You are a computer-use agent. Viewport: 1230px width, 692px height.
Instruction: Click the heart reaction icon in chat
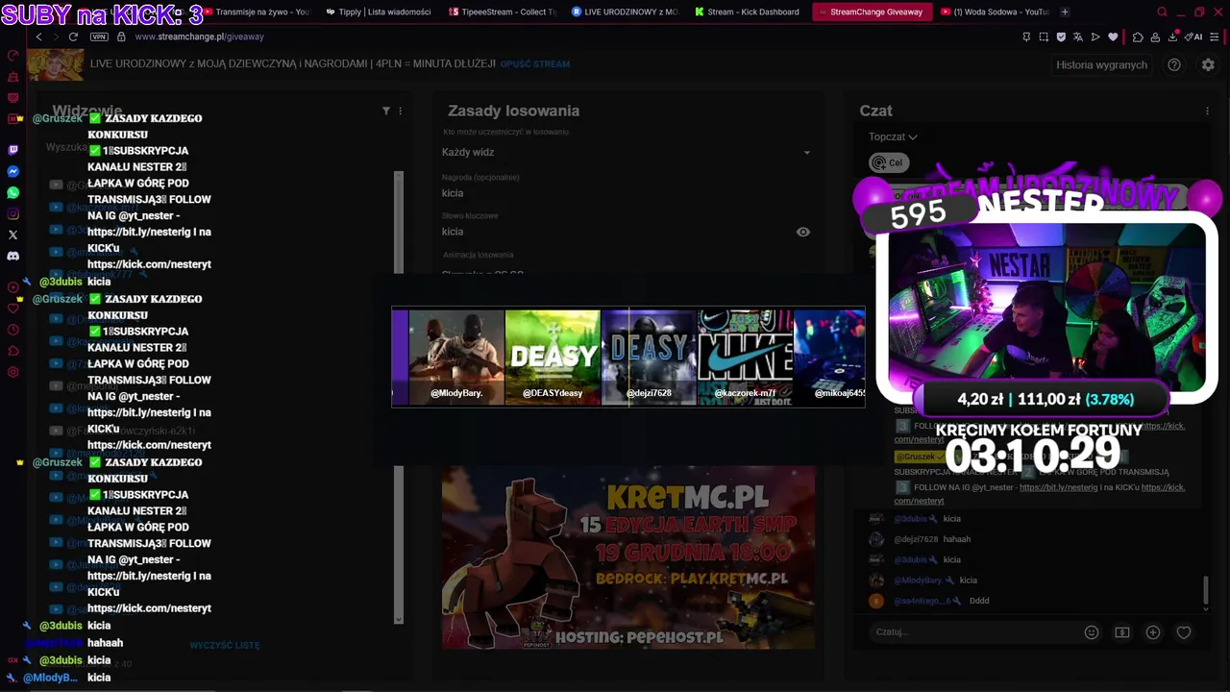click(x=1184, y=632)
